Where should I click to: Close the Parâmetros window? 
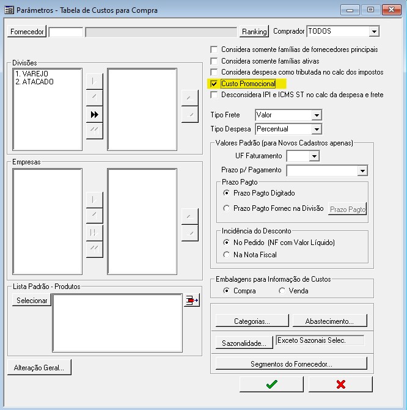391,10
